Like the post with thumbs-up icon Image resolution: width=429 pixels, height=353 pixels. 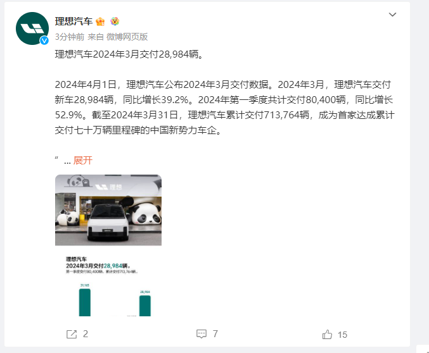(x=327, y=335)
